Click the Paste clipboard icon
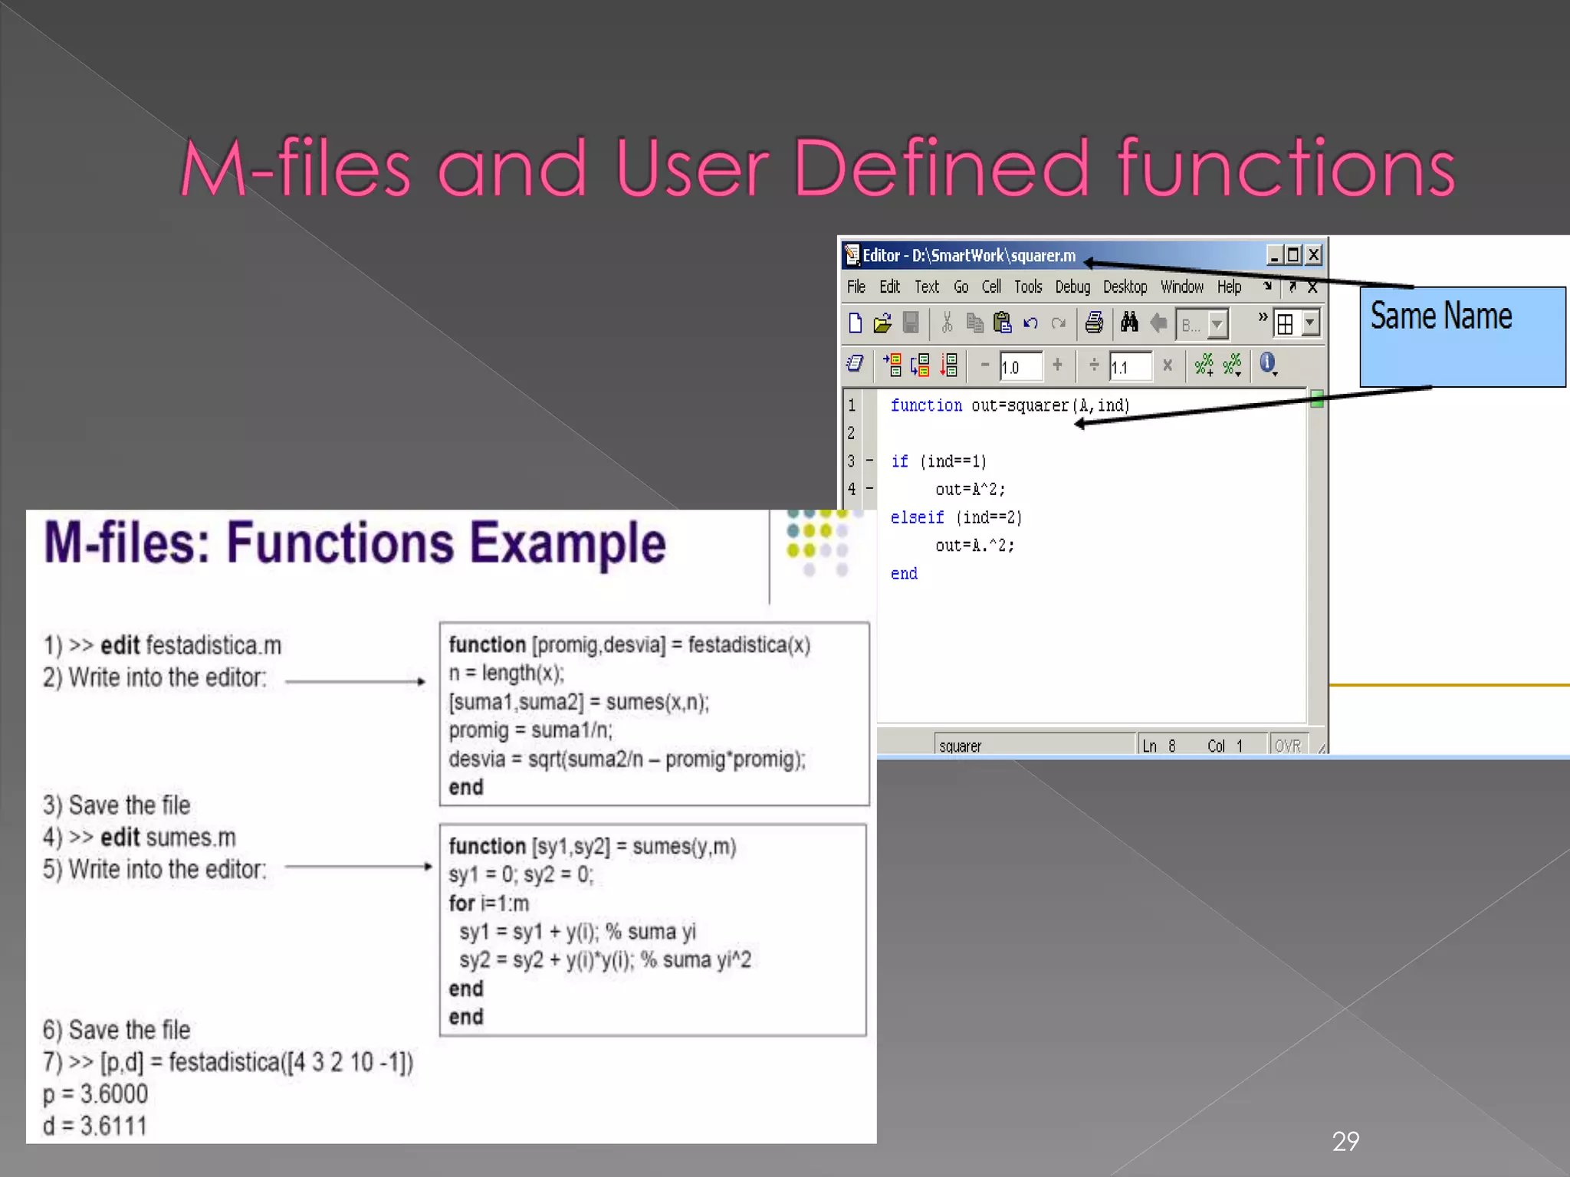 (1002, 323)
